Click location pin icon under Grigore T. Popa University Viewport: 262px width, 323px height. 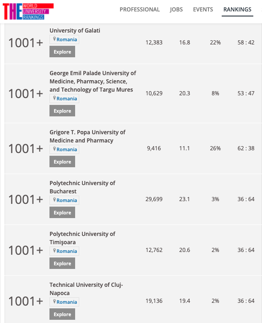[x=55, y=149]
